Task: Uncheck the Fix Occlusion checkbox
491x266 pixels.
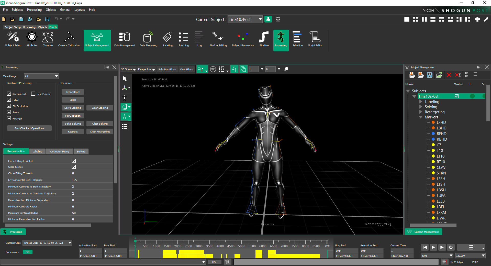Action: pyautogui.click(x=9, y=106)
